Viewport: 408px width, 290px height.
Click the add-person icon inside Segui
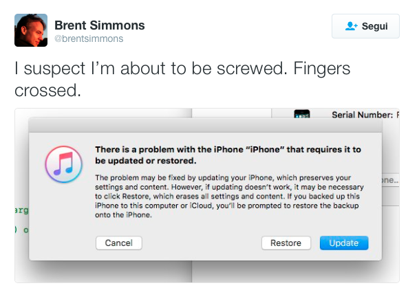click(351, 26)
